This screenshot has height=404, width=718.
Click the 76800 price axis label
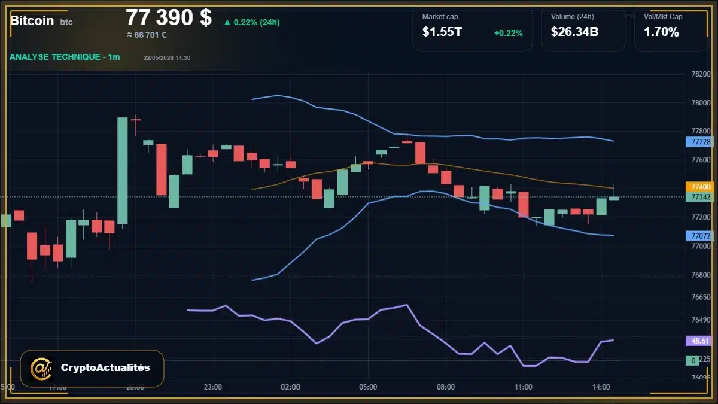point(701,275)
